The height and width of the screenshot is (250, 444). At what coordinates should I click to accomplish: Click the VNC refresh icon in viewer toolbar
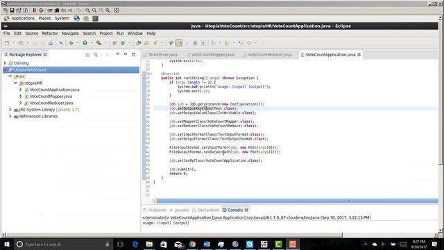click(41, 10)
